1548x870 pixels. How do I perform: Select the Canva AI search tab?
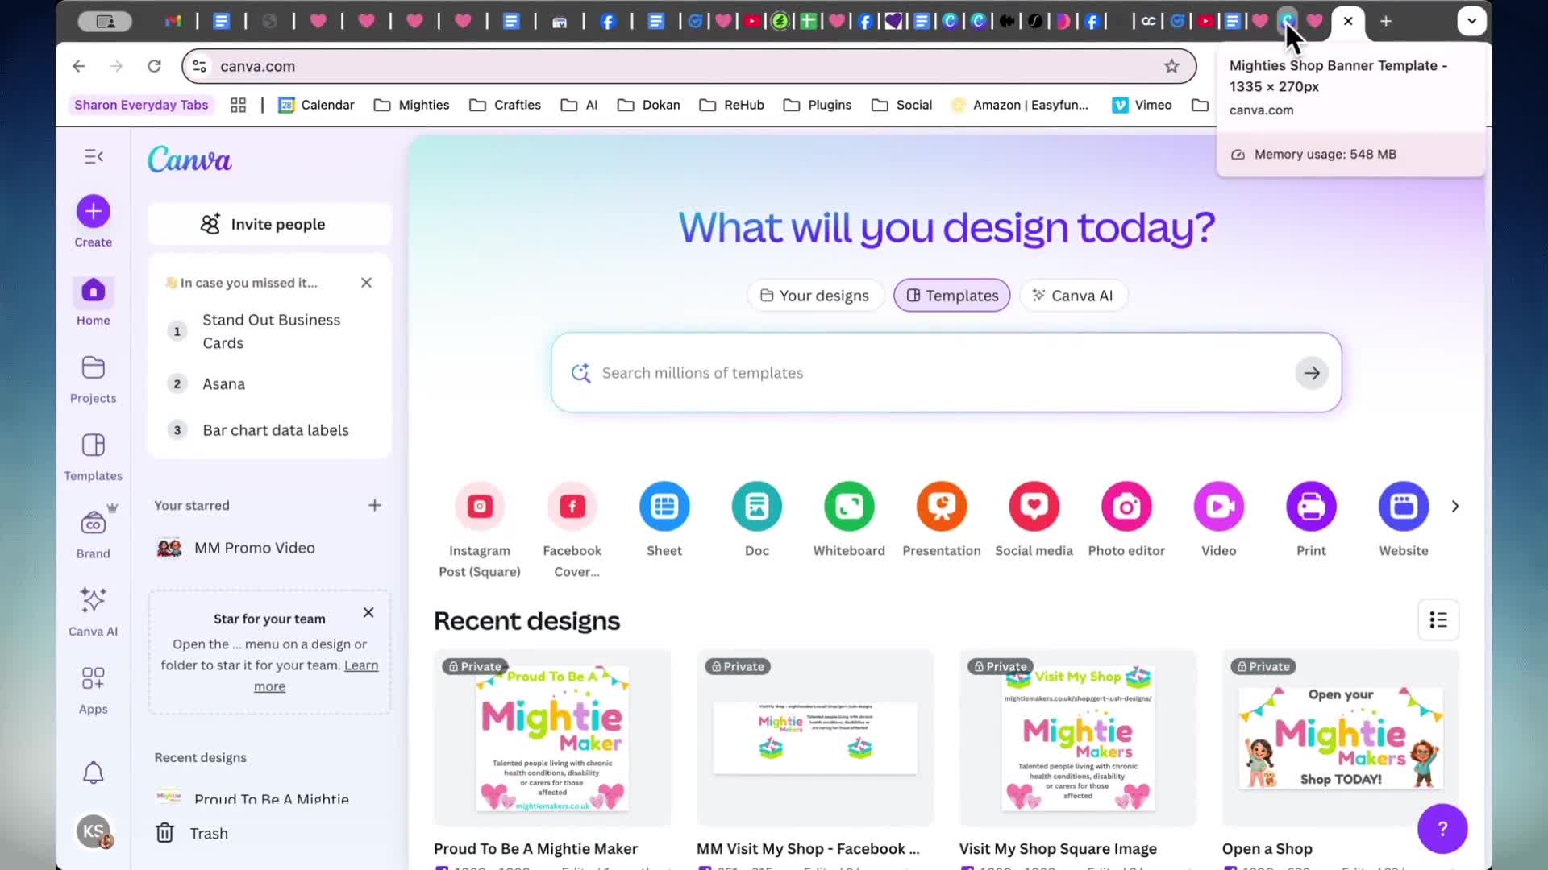(1073, 296)
